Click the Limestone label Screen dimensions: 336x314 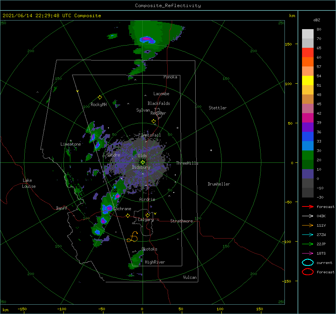point(71,144)
